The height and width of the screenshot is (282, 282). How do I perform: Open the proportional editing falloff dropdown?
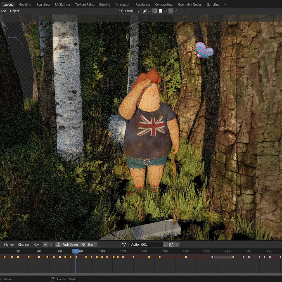click(x=178, y=11)
